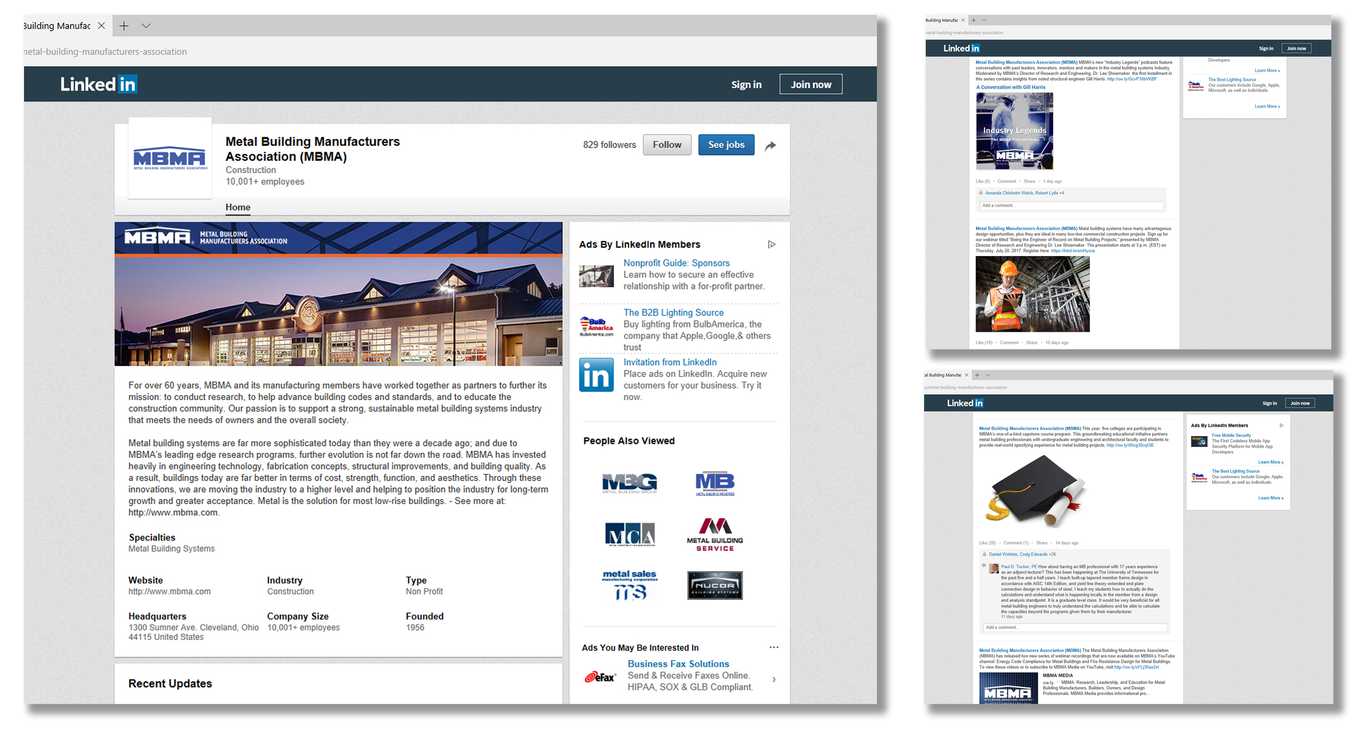This screenshot has width=1364, height=735.
Task: Click the Nucor Building Systems logo
Action: [x=715, y=585]
